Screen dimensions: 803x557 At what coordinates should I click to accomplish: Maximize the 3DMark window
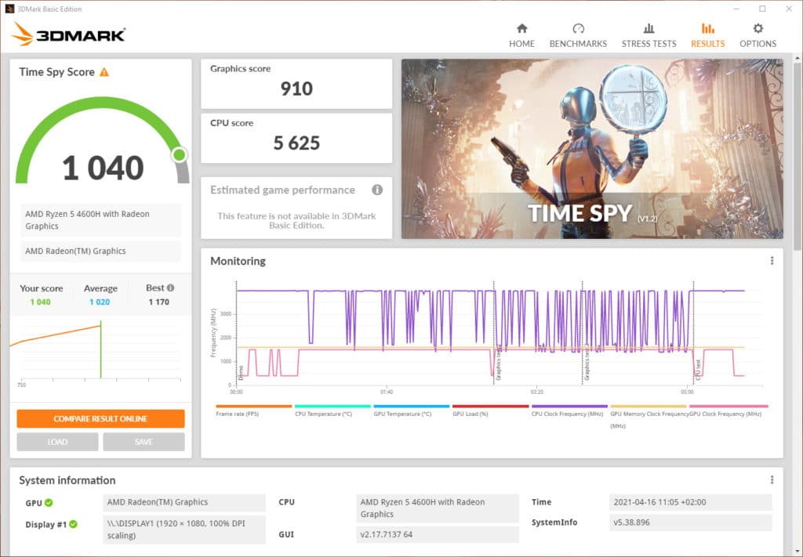click(762, 9)
